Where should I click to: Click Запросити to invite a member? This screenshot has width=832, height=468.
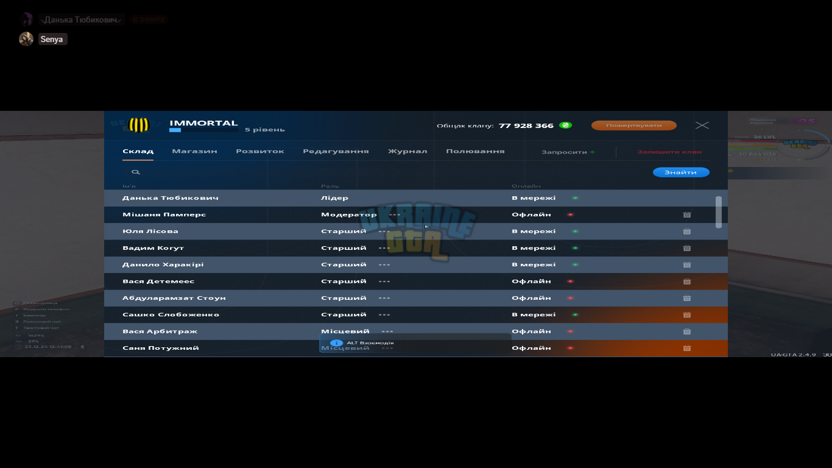click(x=568, y=152)
